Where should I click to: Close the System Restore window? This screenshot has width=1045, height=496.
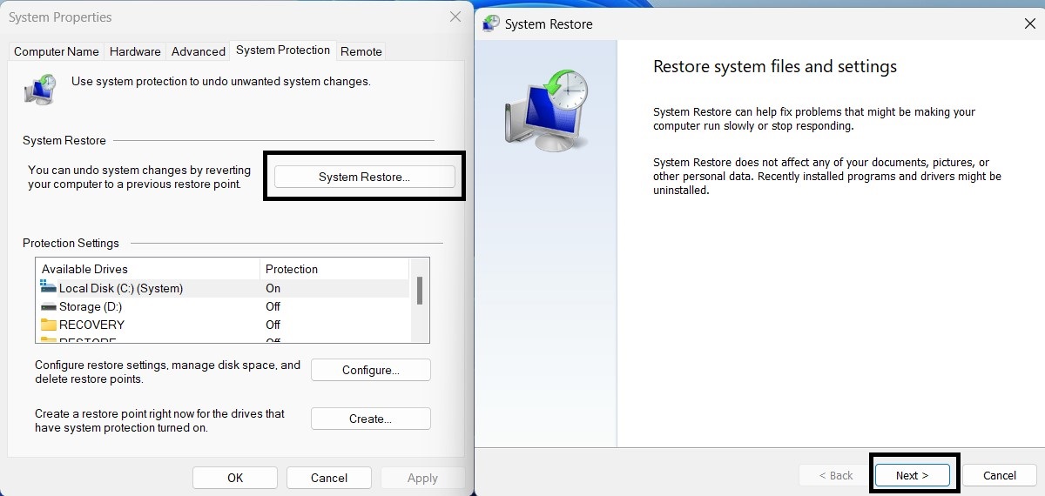tap(1029, 24)
